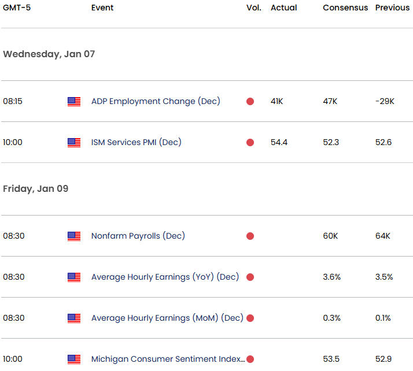Click the red volatility dot for ISM Services PMI
413x371 pixels.
click(x=250, y=143)
